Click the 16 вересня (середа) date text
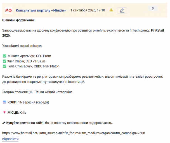 click(34, 102)
